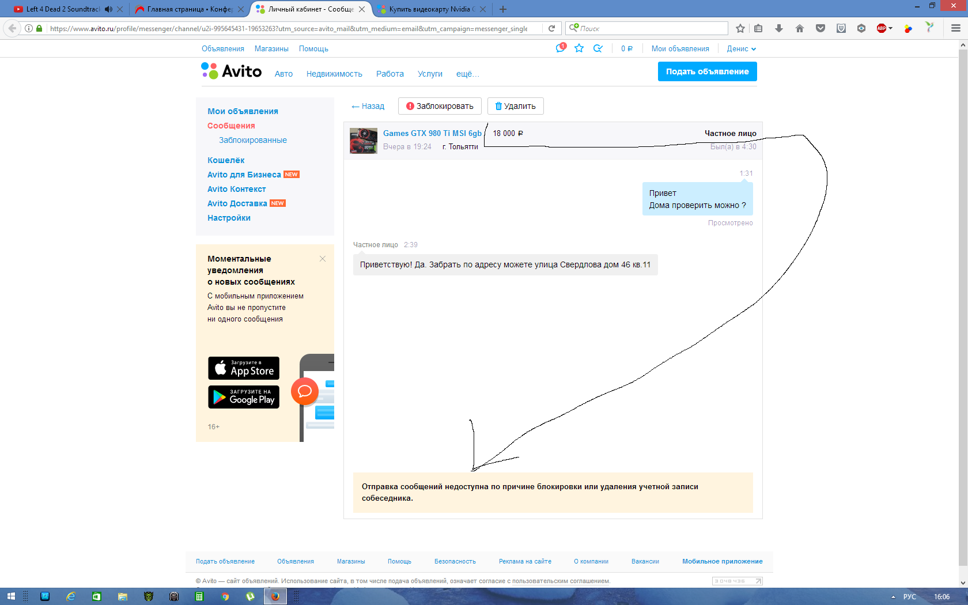Show Firefox bookmarks list icon
The image size is (968, 605).
point(758,28)
